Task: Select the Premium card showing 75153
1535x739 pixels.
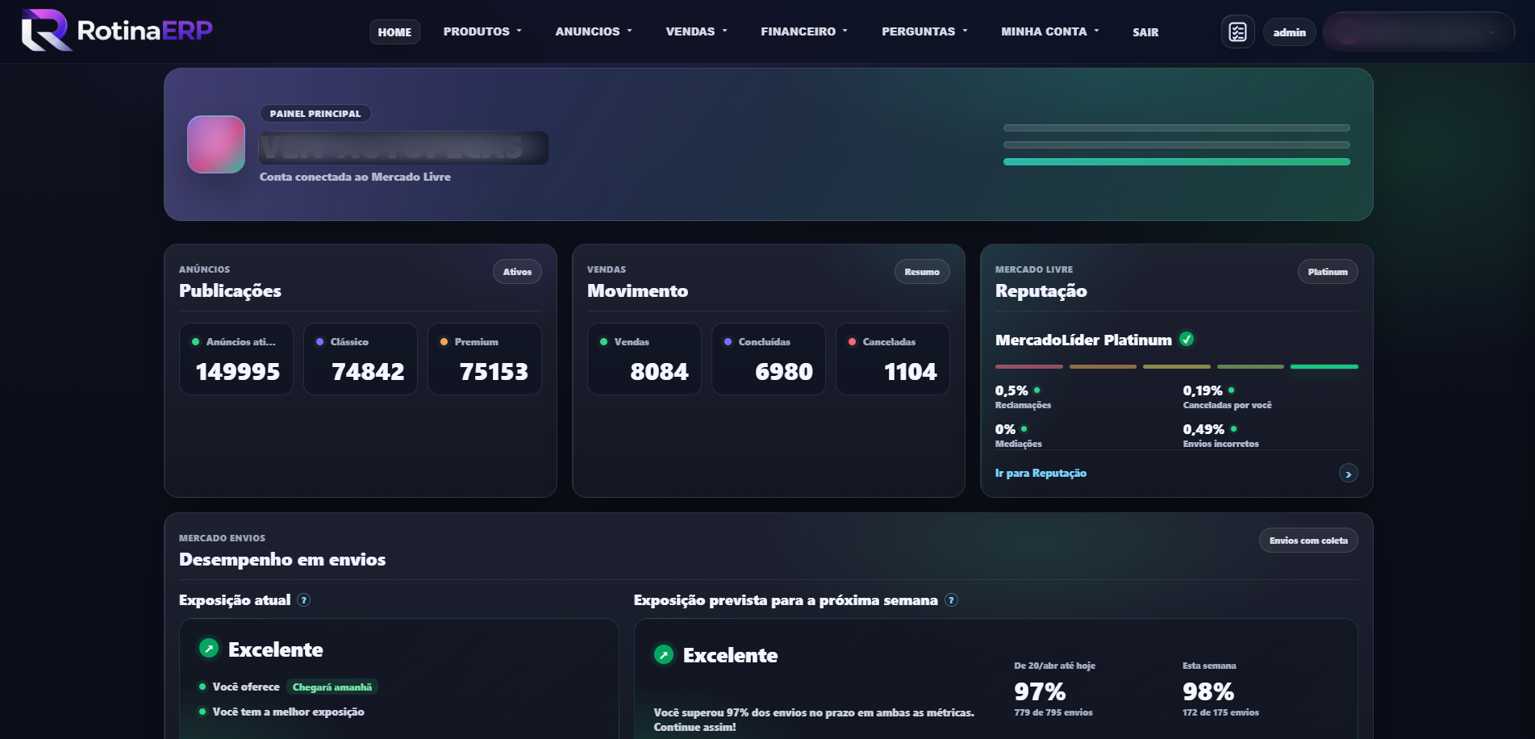Action: pos(485,359)
